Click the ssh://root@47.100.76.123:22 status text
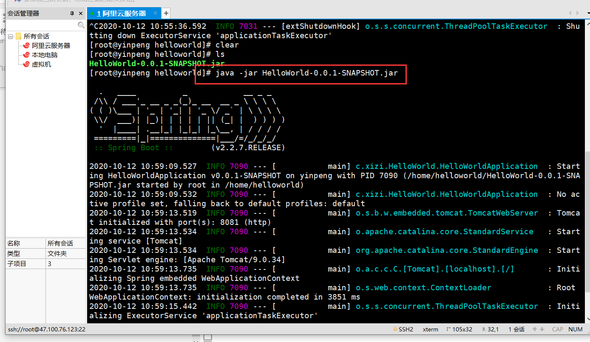Image resolution: width=590 pixels, height=342 pixels. click(46, 329)
